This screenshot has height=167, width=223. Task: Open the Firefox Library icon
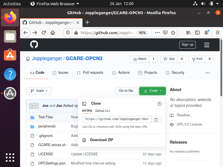[188, 33]
